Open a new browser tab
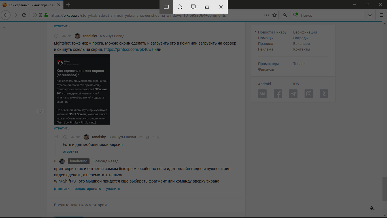Viewport: 387px width, 218px height. [68, 5]
